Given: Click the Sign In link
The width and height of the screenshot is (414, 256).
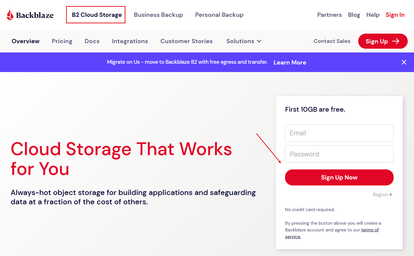Looking at the screenshot, I should [x=395, y=15].
